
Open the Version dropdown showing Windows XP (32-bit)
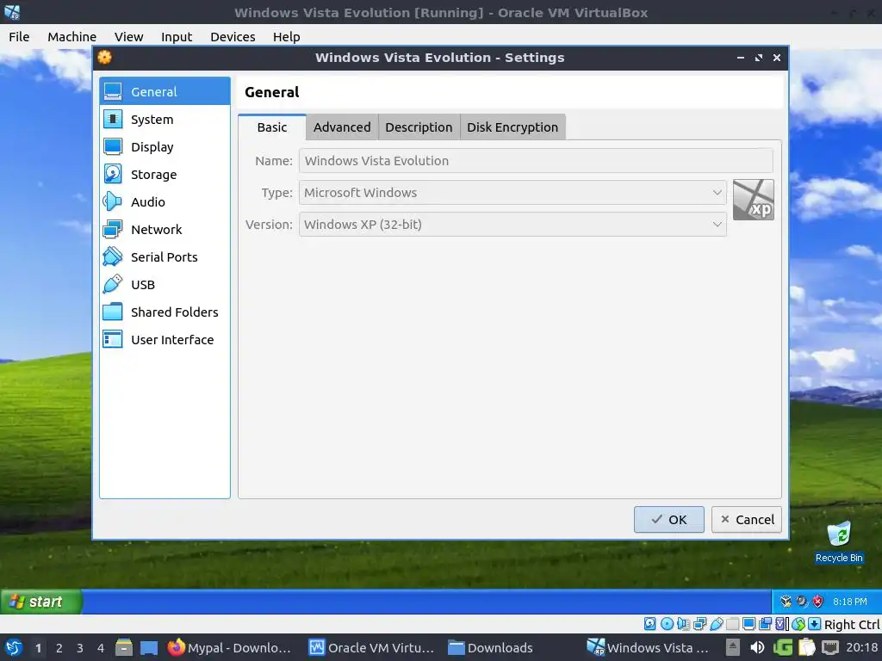(x=512, y=225)
